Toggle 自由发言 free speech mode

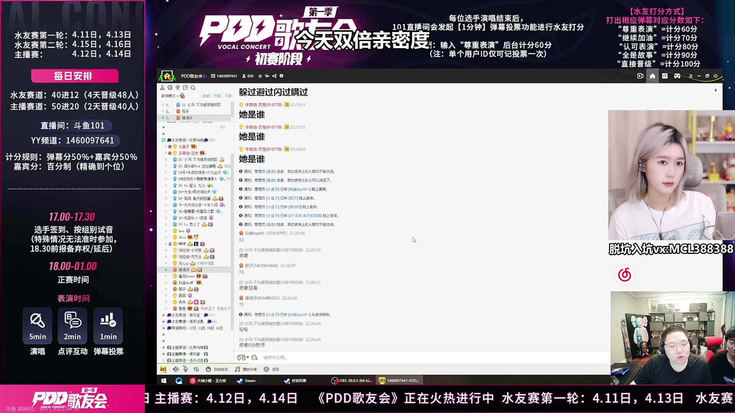click(217, 369)
